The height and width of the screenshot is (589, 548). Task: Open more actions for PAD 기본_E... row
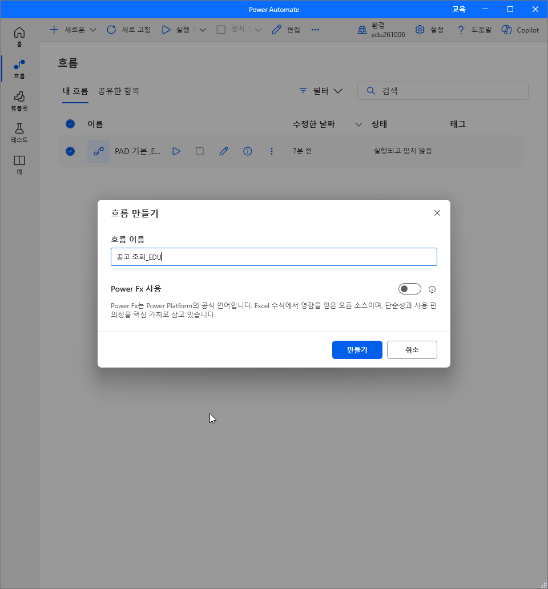[x=272, y=151]
